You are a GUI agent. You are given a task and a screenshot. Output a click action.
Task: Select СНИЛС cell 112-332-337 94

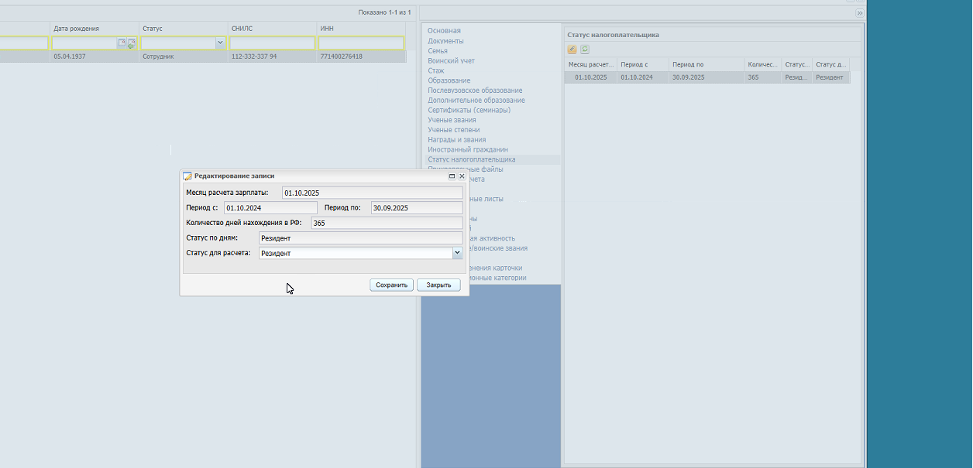click(273, 56)
